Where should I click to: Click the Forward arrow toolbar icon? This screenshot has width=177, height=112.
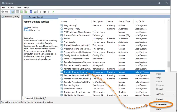tap(7, 12)
